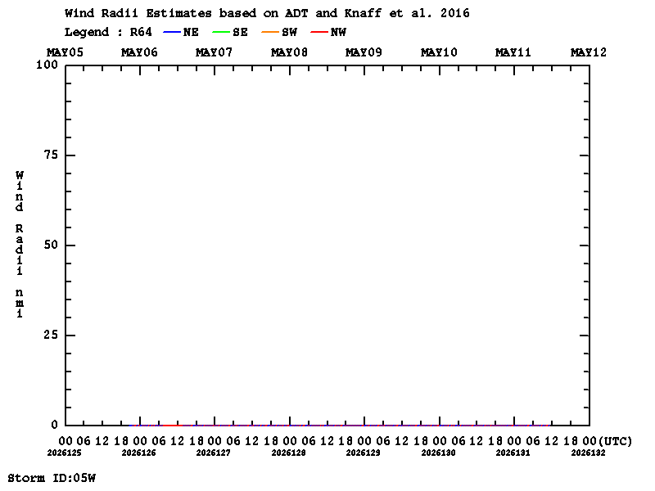Image resolution: width=655 pixels, height=491 pixels.
Task: Select the MAY08 date label
Action: coord(289,52)
